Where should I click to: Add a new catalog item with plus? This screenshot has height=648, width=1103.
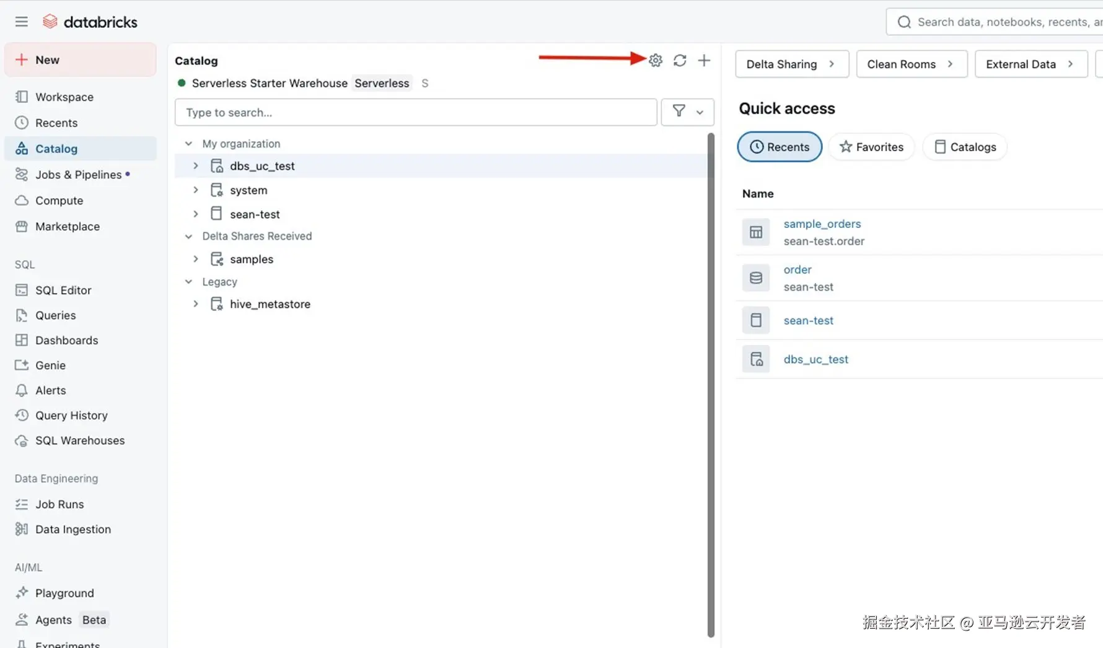pos(704,60)
